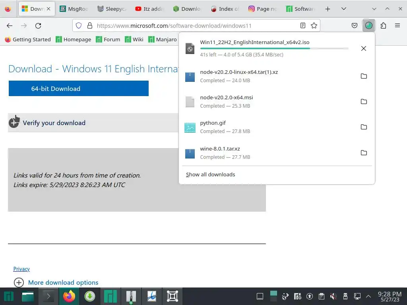Open the Manjaro application launcher menu
This screenshot has width=407, height=305.
coord(9,296)
